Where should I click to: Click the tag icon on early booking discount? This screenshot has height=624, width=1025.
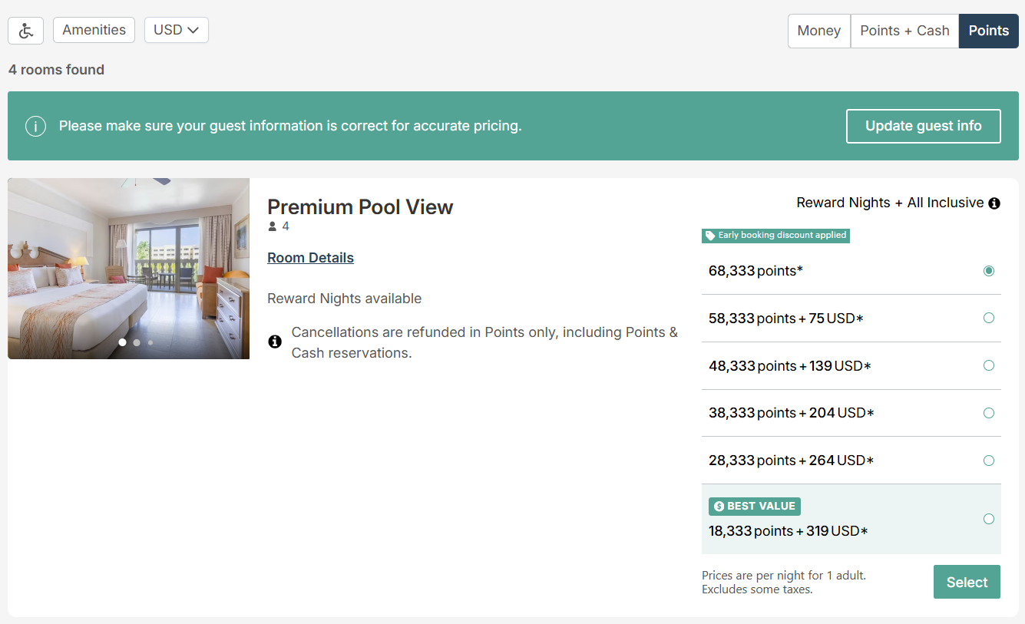click(x=710, y=236)
